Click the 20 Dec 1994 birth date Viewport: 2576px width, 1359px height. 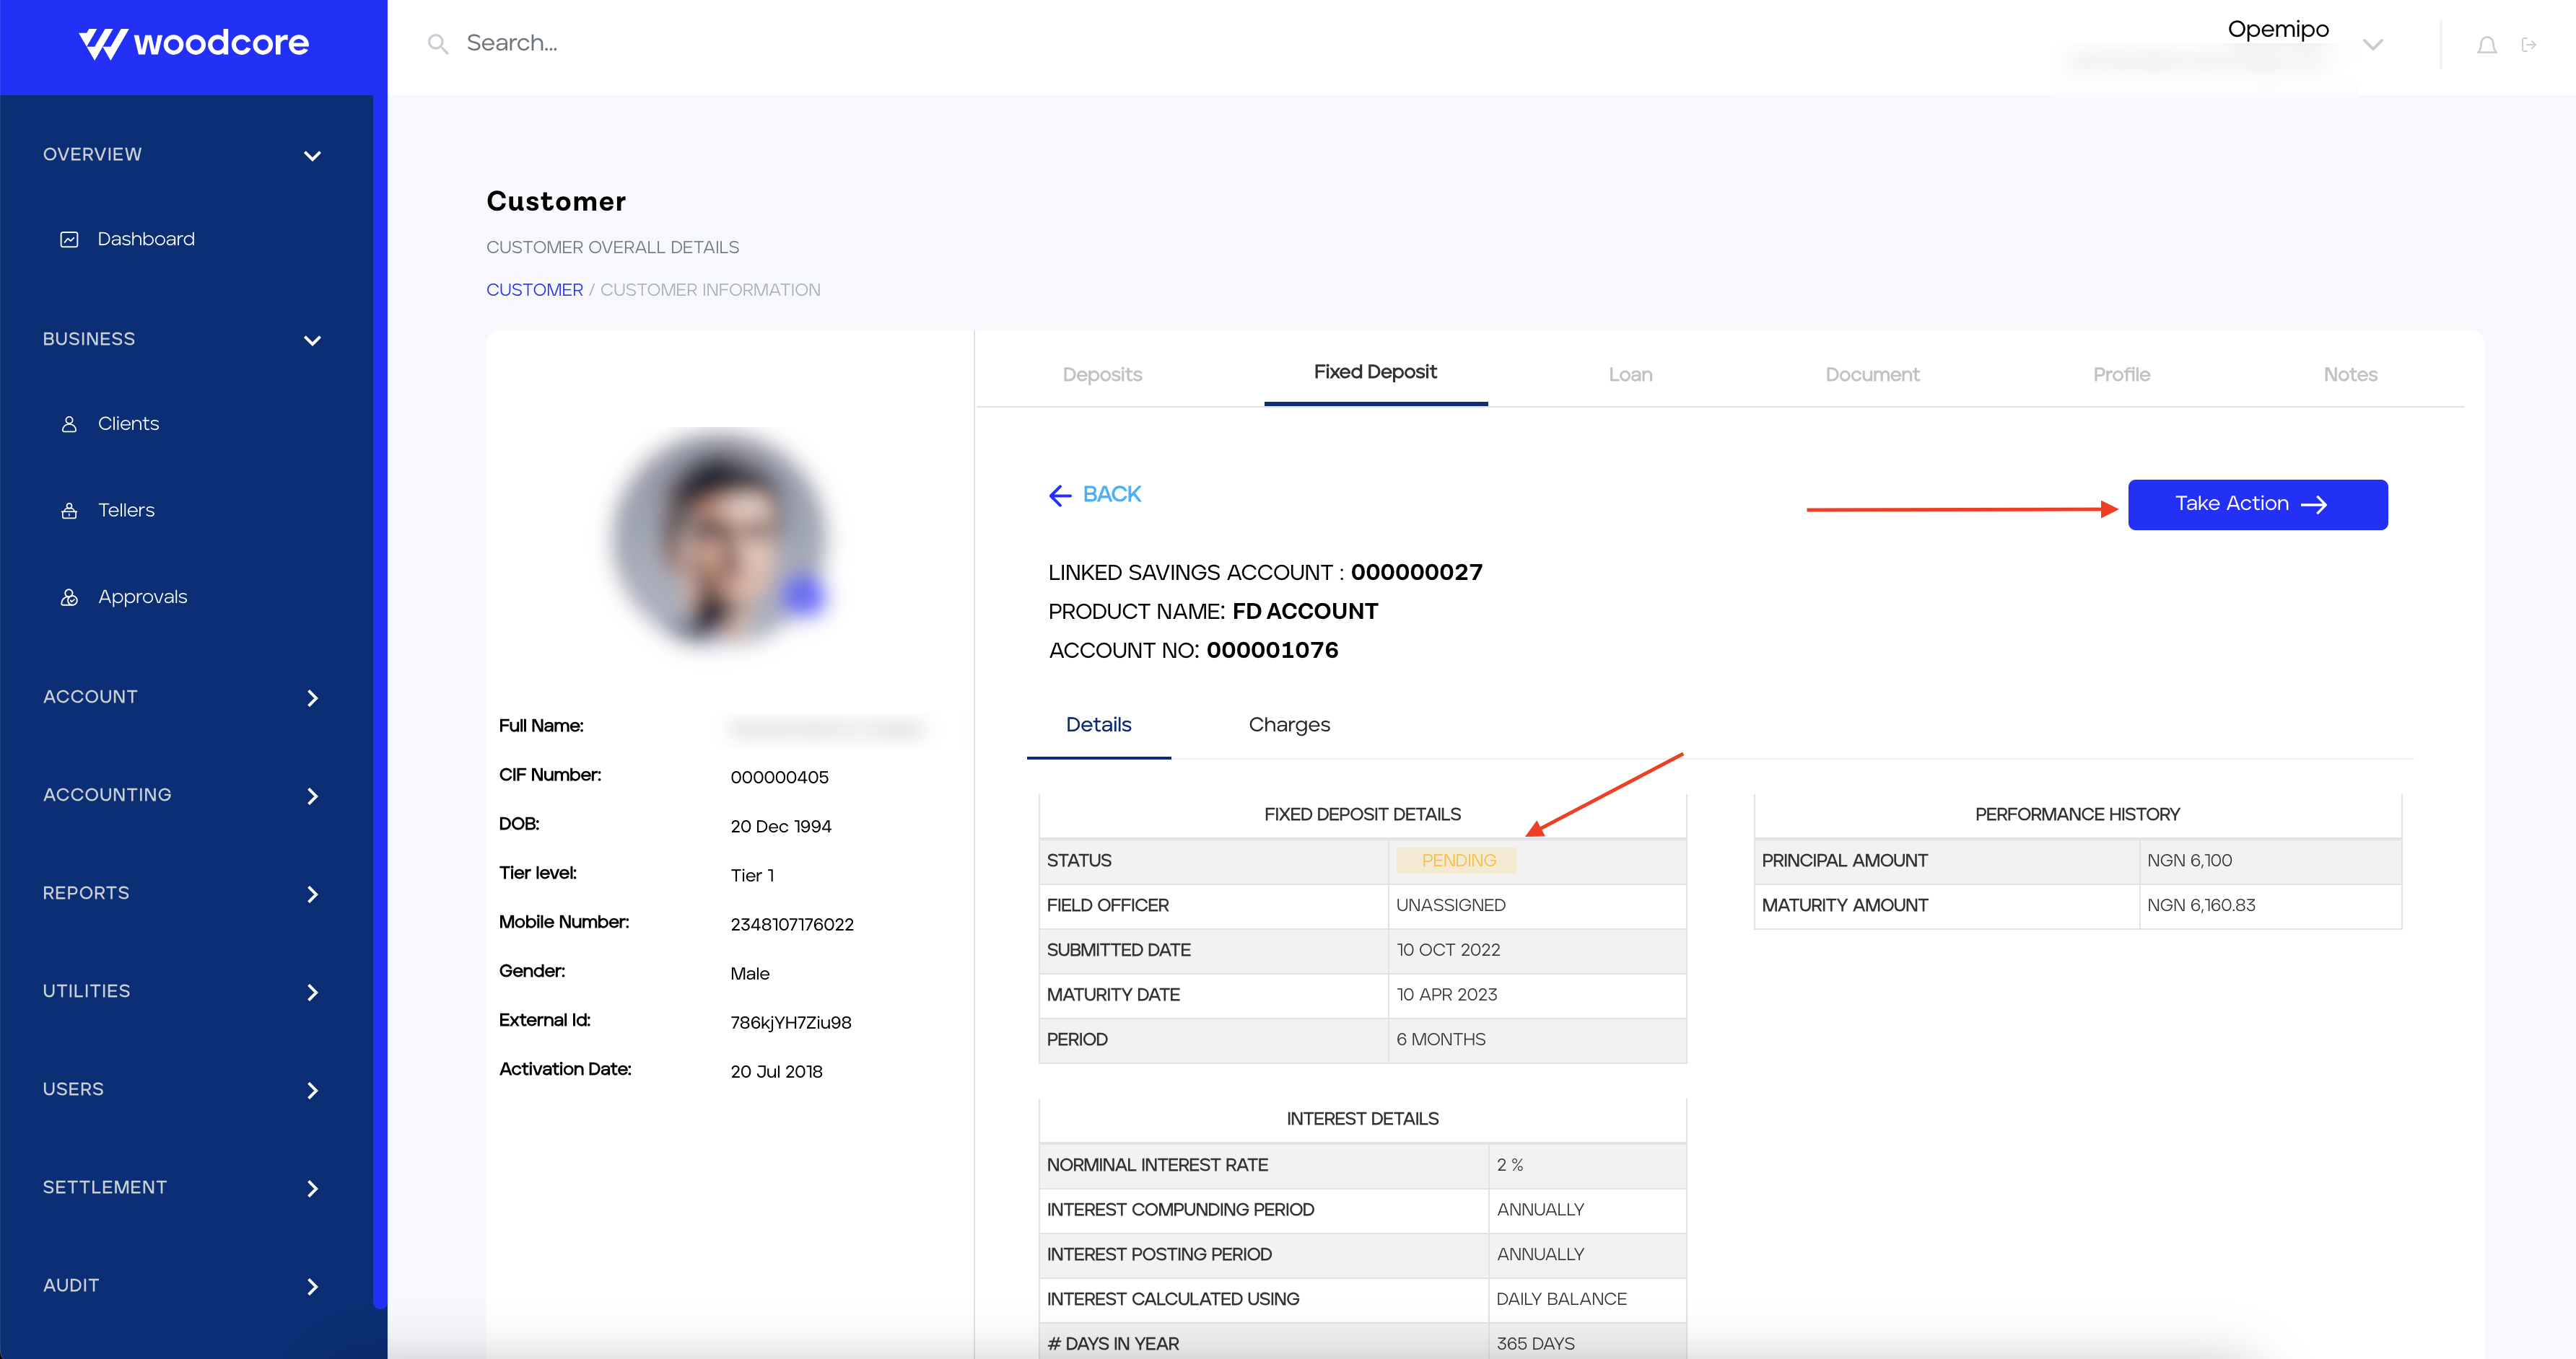click(x=781, y=827)
